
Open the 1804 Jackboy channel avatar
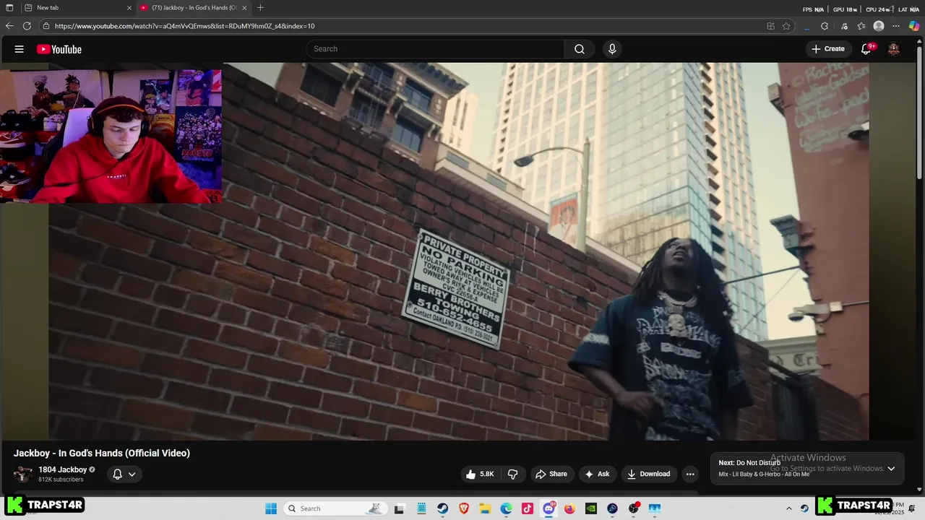[24, 474]
